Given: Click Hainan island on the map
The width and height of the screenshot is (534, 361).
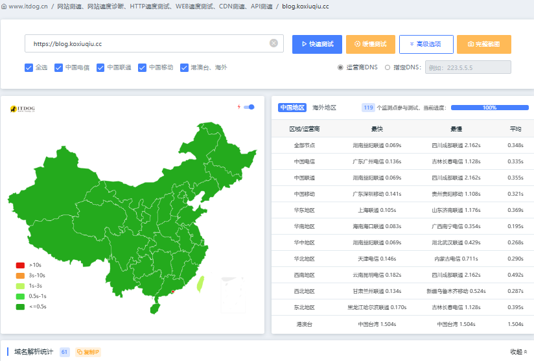Looking at the screenshot, I should (154, 309).
